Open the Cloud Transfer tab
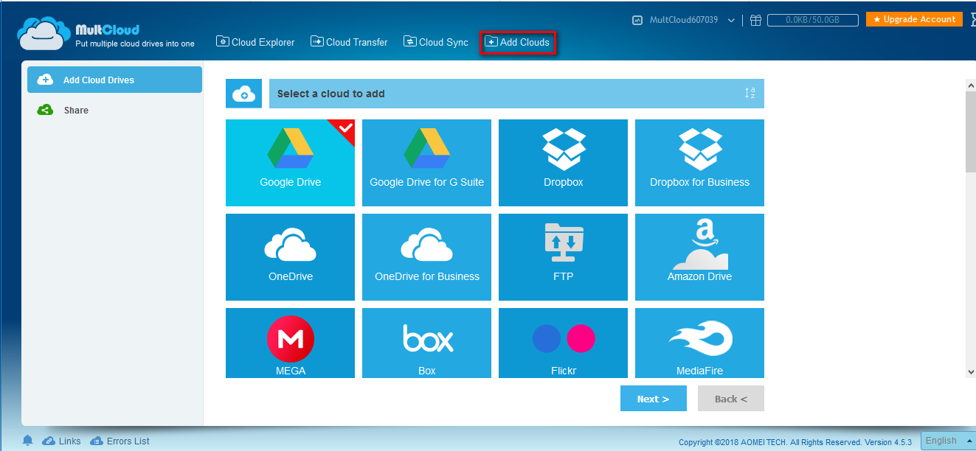This screenshot has height=451, width=976. pyautogui.click(x=349, y=42)
